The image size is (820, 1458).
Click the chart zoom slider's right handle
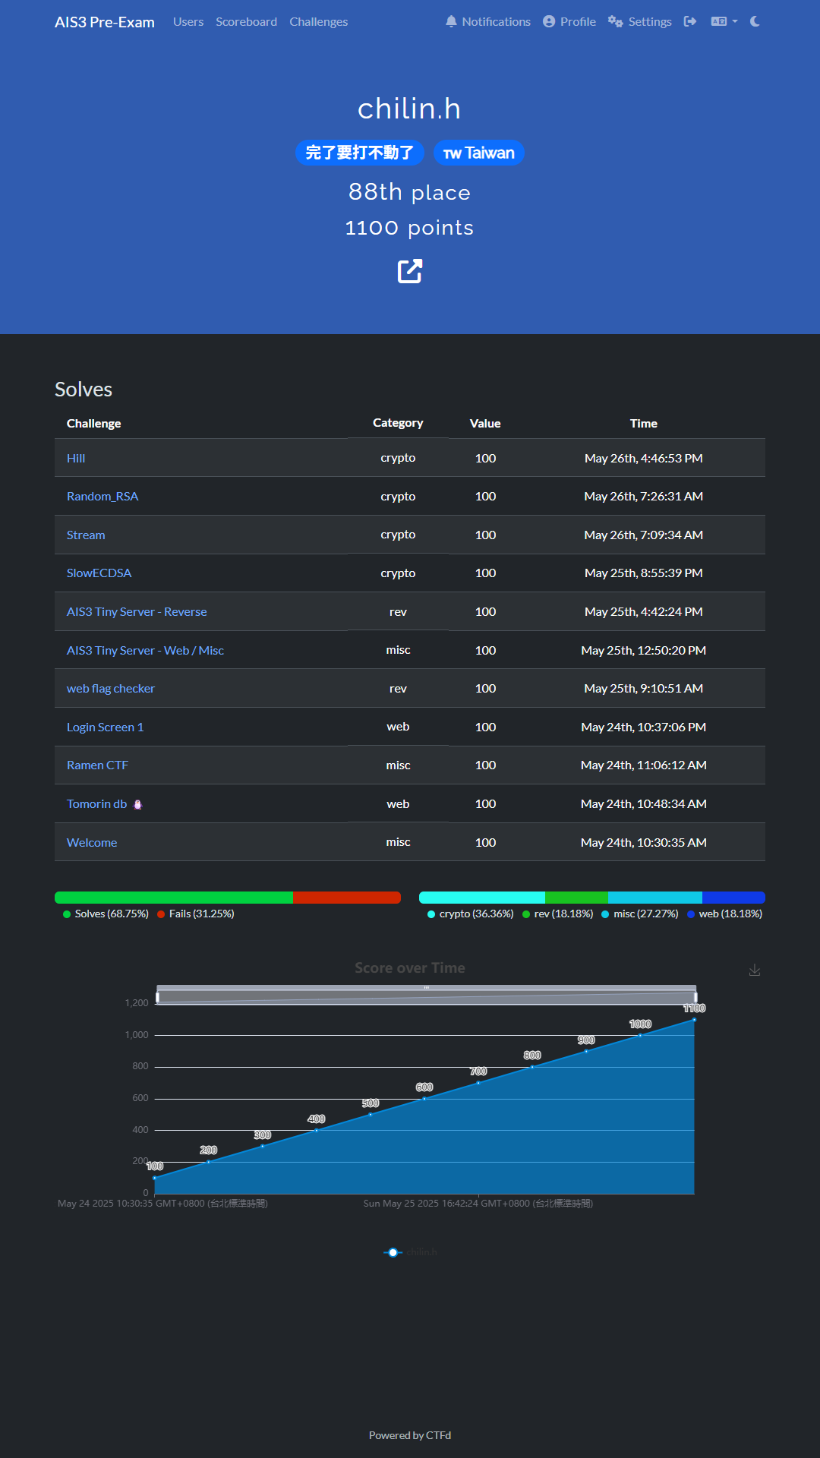pos(695,996)
